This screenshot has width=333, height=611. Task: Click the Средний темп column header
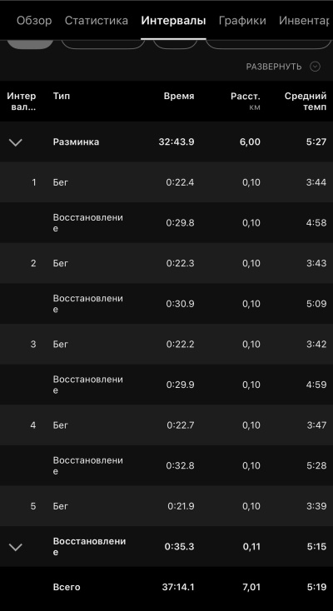(306, 102)
